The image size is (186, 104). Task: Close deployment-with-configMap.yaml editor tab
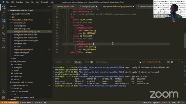coord(134,7)
